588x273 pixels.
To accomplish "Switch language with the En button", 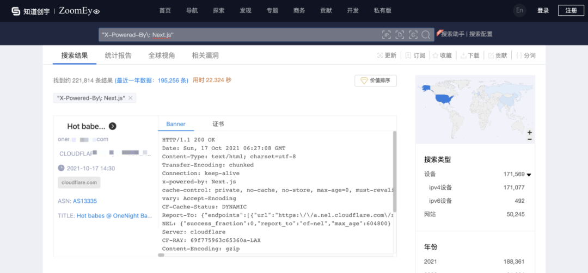I will tap(519, 10).
